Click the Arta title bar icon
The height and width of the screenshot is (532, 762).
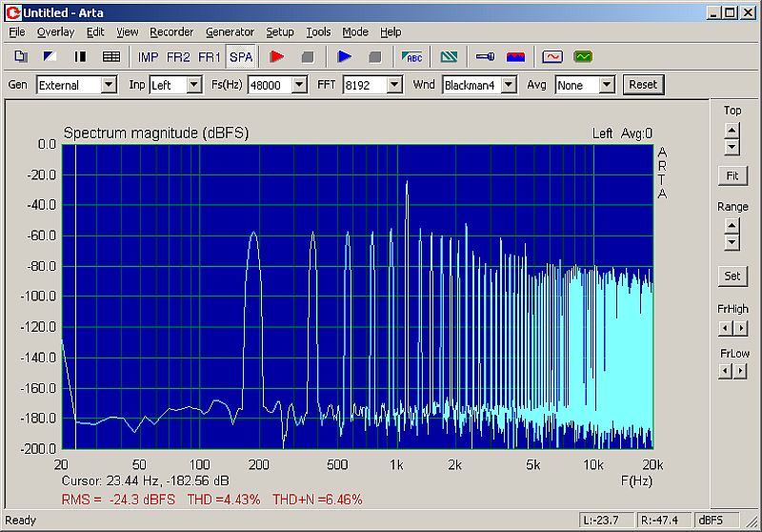tap(13, 12)
